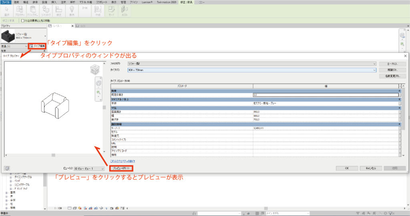Click the 表示 lightbulb ribbon icon
The height and width of the screenshot is (216, 410).
tap(72, 10)
